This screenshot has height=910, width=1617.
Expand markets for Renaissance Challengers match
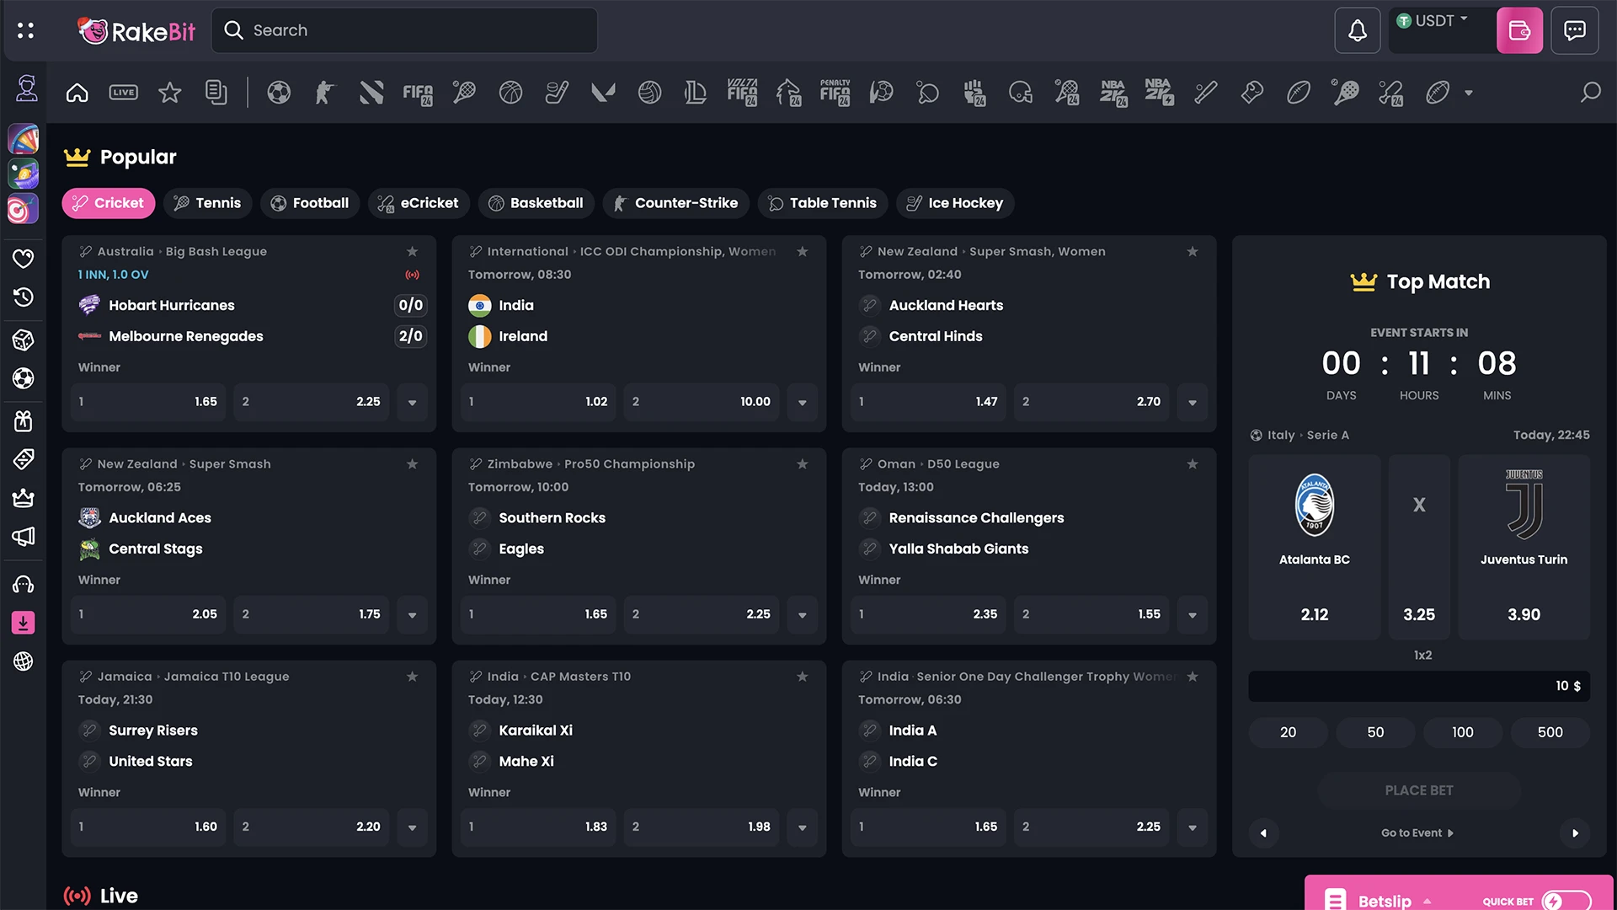pos(1192,614)
